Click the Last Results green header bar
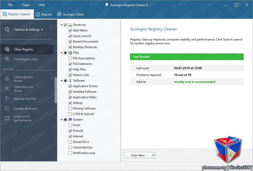Viewport: 253px width, 171px height. point(187,57)
